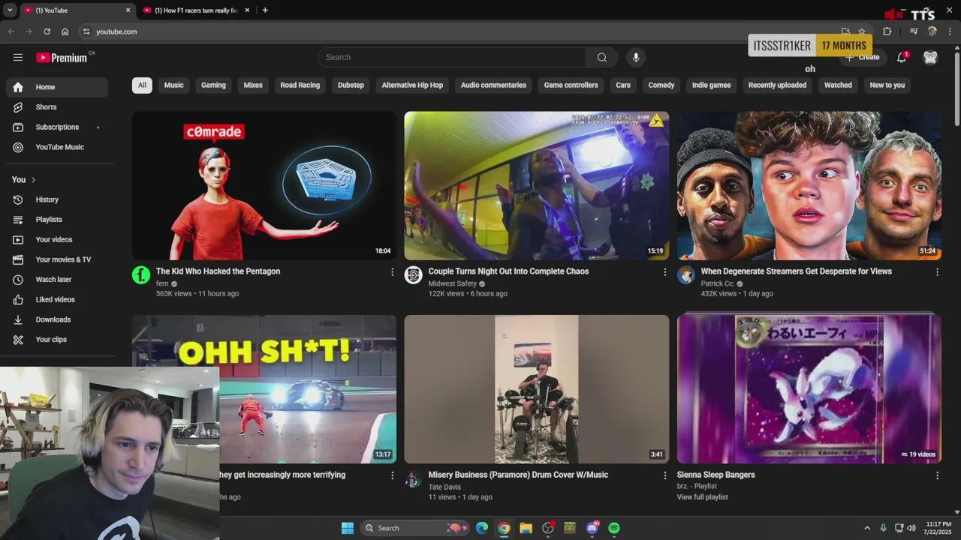The height and width of the screenshot is (540, 961).
Task: Open options for Misery Business drum cover
Action: click(x=664, y=475)
